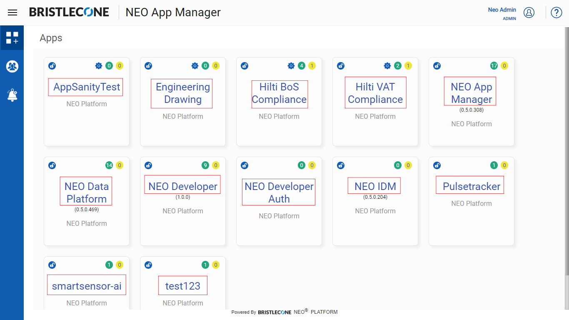Screen dimensions: 569x320
Task: Open the hamburger navigation menu
Action: point(12,12)
